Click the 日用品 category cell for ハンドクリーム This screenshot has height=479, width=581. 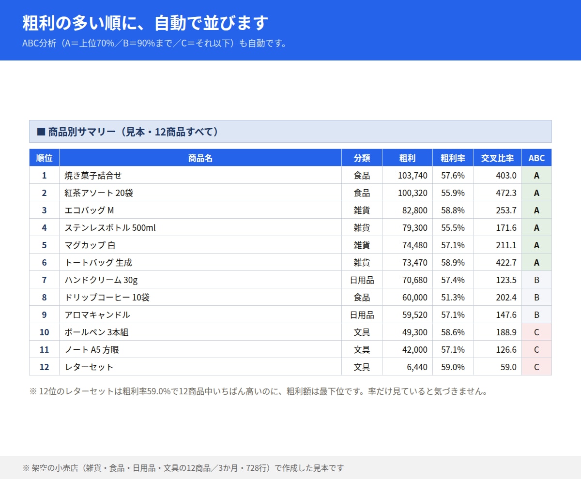point(362,280)
